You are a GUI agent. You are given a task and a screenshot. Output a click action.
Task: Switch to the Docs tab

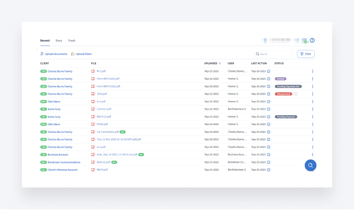59,40
